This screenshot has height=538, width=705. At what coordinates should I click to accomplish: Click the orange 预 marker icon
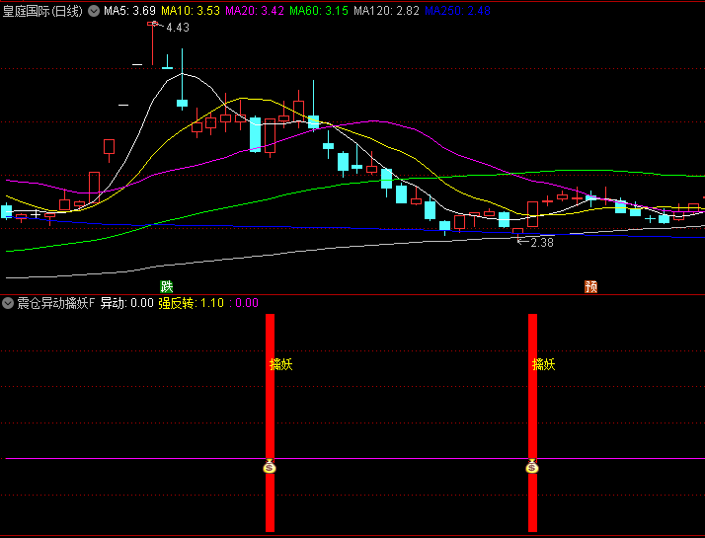590,286
